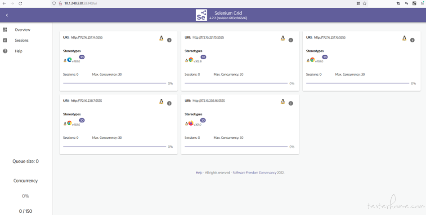Click the Chrome icon on node 172.16.238.7
Screen dimensions: 426x215
point(69,123)
